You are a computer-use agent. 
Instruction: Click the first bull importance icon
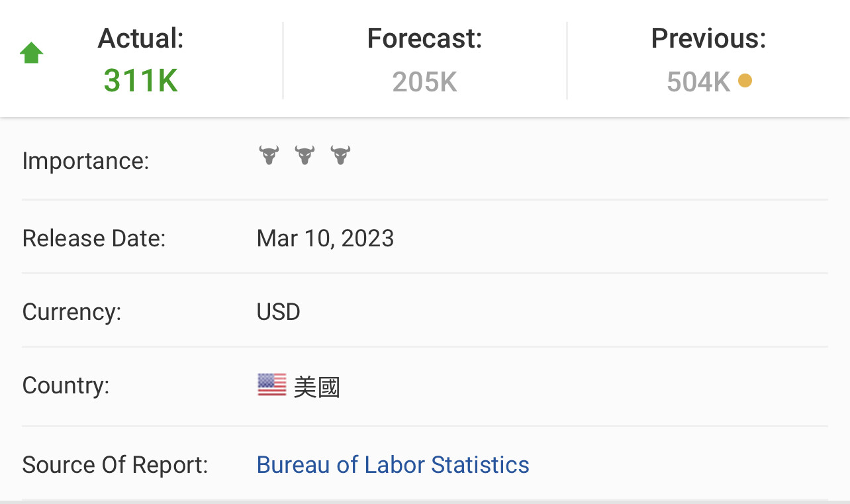click(x=269, y=156)
